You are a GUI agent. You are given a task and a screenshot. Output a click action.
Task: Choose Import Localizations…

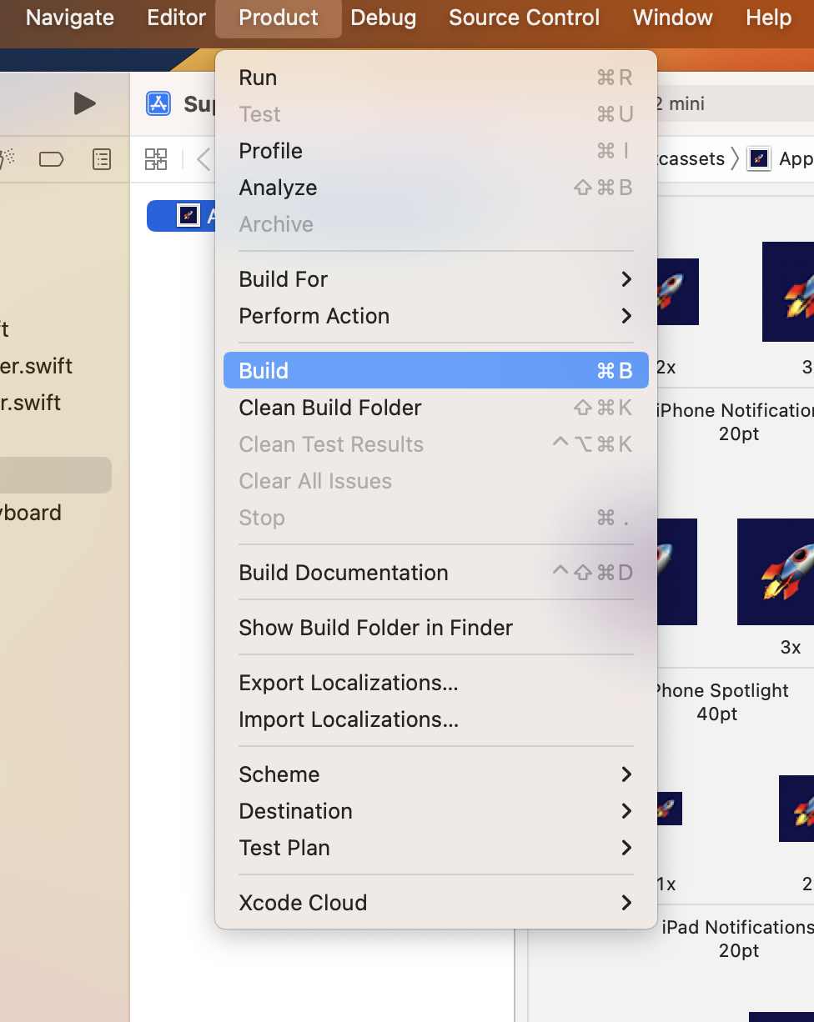coord(436,719)
